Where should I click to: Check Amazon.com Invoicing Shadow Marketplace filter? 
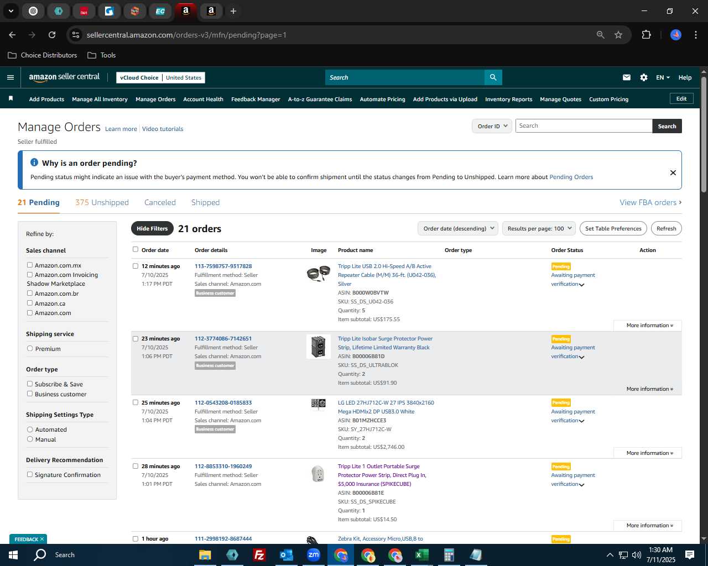point(30,274)
